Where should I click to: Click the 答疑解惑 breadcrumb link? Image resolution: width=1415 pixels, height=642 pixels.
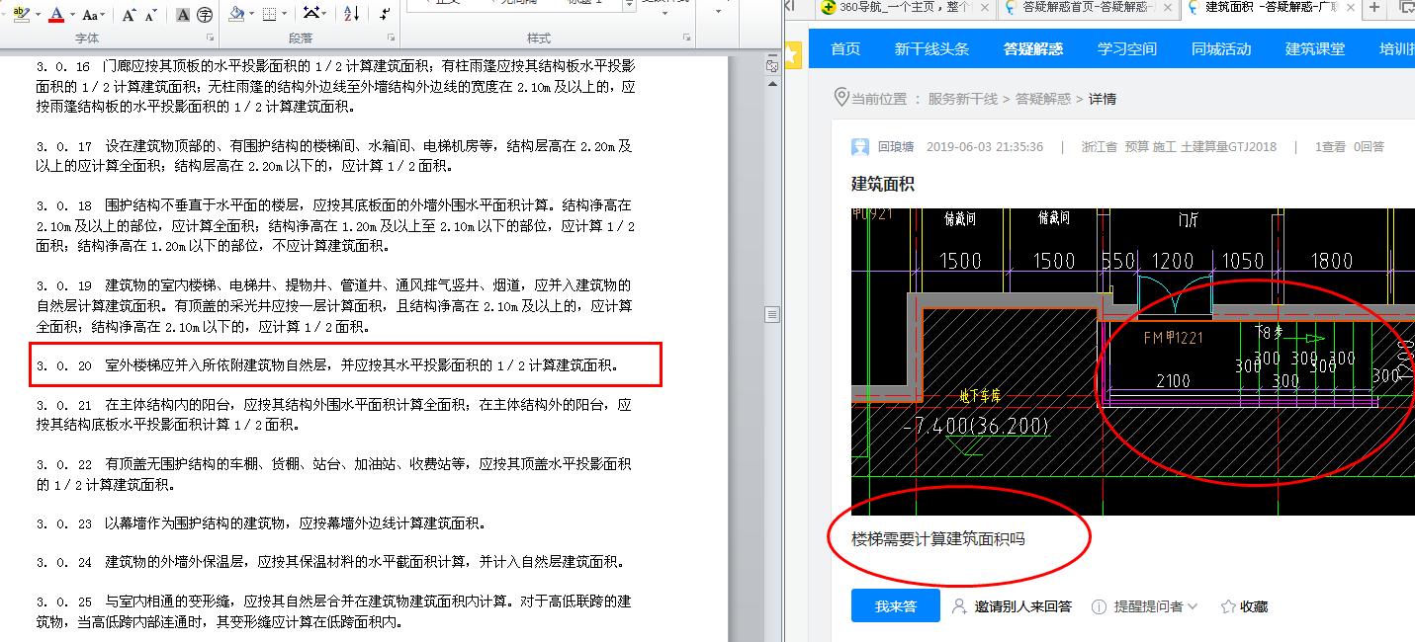[x=1043, y=99]
